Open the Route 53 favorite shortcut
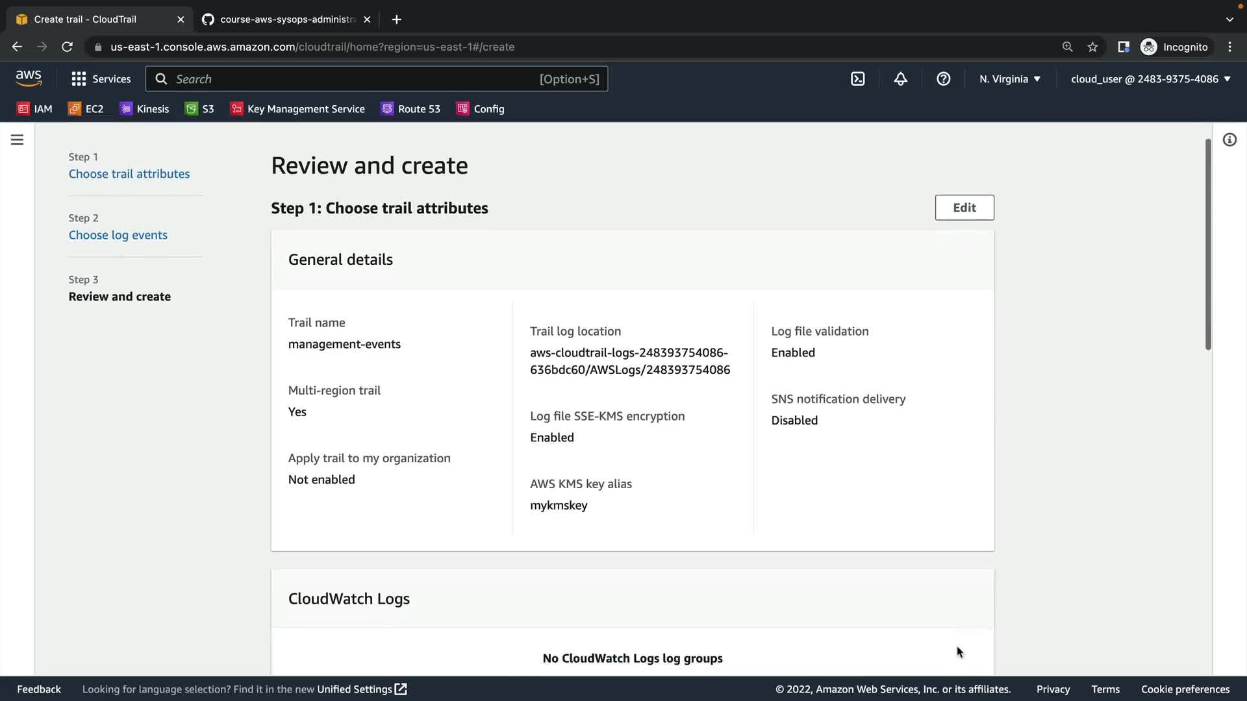This screenshot has width=1247, height=701. [x=411, y=109]
